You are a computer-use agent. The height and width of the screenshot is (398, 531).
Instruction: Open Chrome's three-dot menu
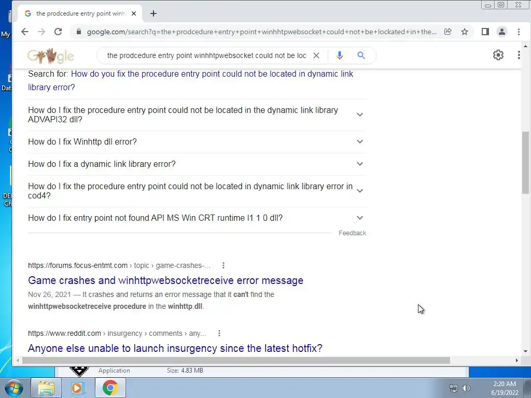coord(519,32)
